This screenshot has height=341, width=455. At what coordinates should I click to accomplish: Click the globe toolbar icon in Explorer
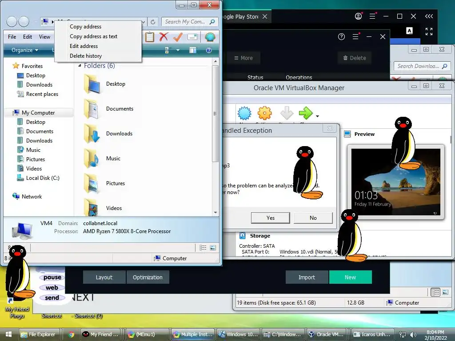click(210, 37)
